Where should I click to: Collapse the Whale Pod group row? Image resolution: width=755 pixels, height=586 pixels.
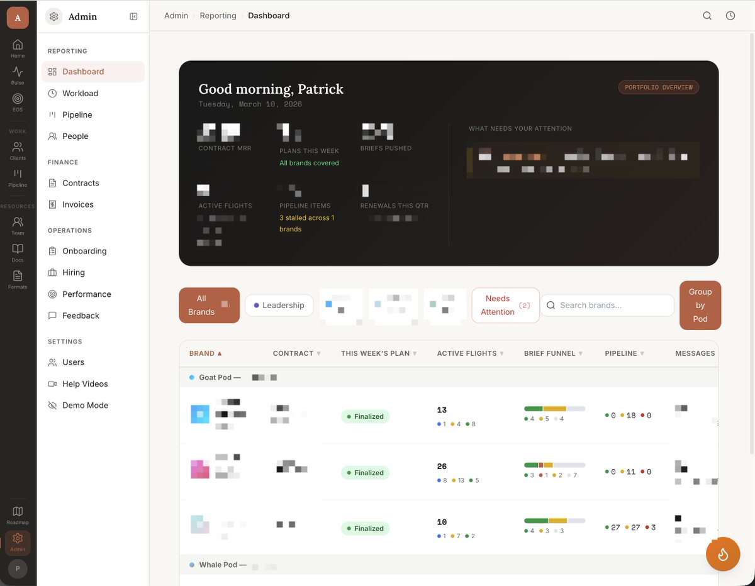(x=449, y=565)
